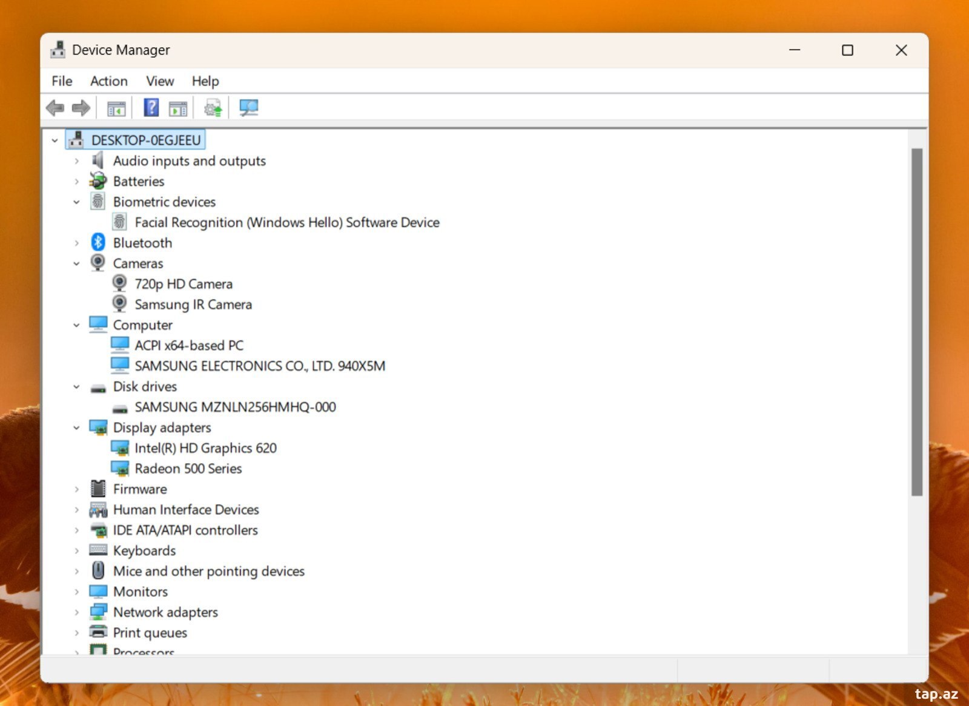
Task: Open the View menu
Action: [x=160, y=81]
